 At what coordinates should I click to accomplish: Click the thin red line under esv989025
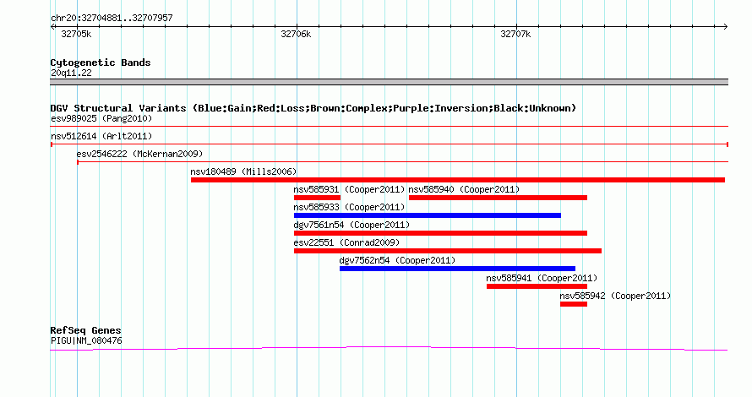[389, 127]
